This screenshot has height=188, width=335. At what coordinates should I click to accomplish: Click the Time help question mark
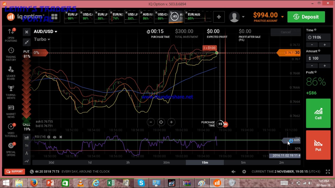315,30
